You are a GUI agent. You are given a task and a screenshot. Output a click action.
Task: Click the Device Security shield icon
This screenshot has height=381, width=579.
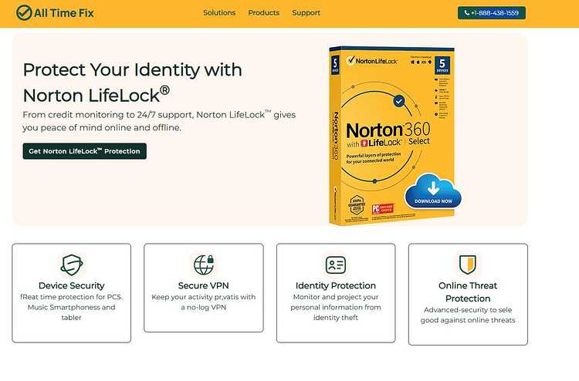(72, 265)
